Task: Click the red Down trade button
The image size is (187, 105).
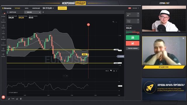Action: [x=133, y=43]
